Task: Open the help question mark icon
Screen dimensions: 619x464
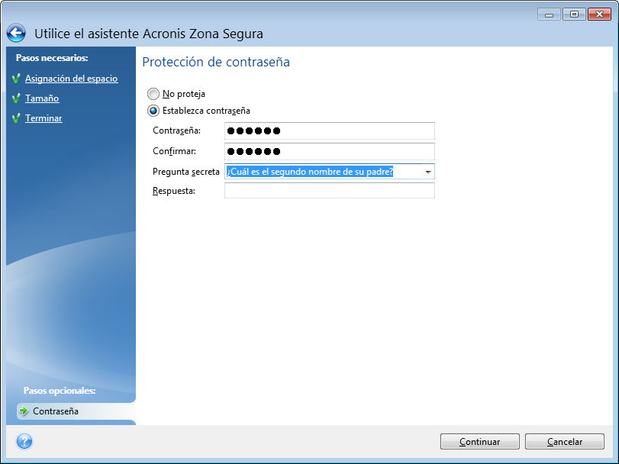Action: click(x=24, y=441)
